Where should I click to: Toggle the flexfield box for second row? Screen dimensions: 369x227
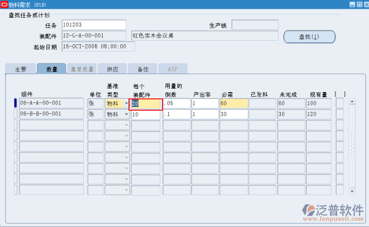tap(340, 114)
